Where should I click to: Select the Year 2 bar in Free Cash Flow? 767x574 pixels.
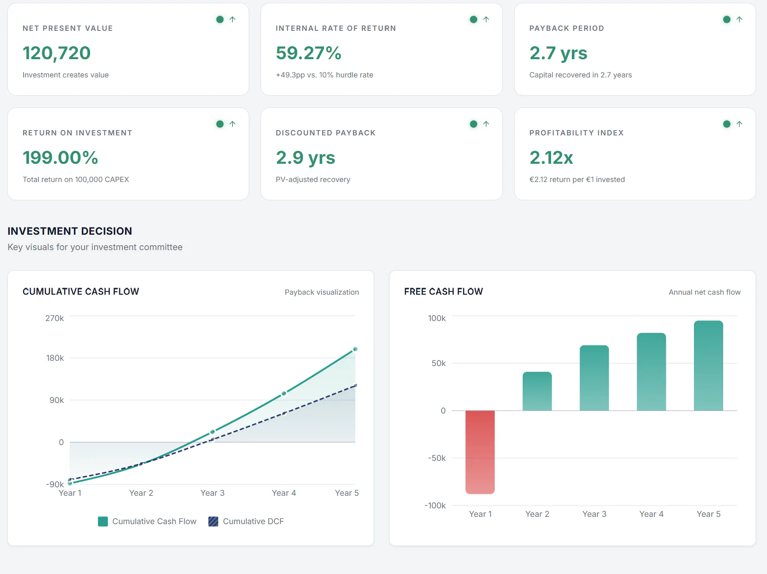[537, 391]
